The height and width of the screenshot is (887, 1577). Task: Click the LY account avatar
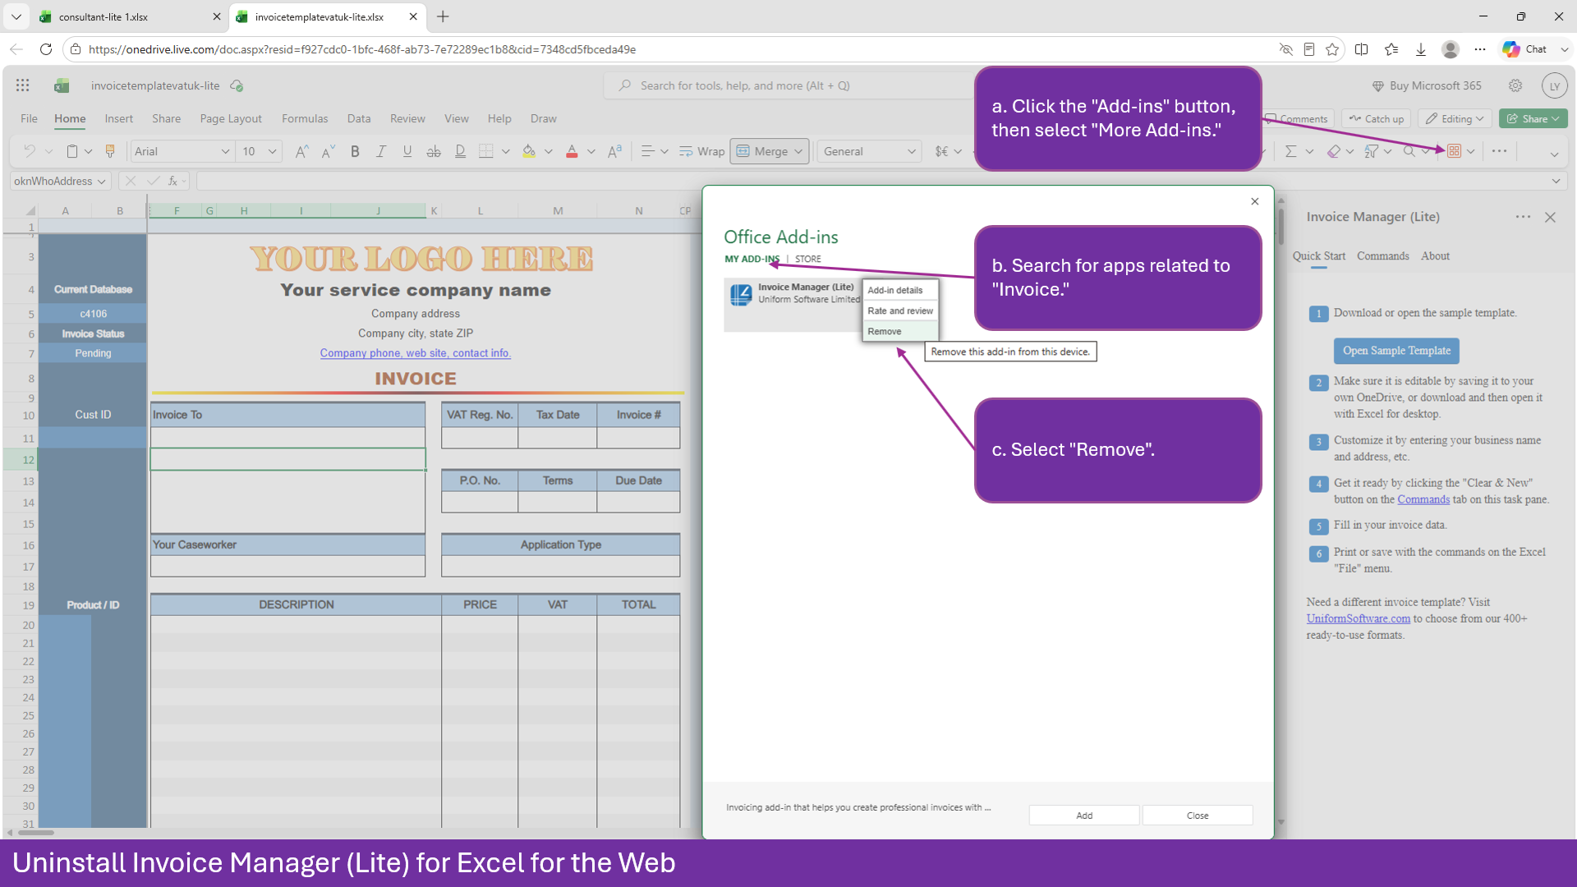click(x=1554, y=85)
